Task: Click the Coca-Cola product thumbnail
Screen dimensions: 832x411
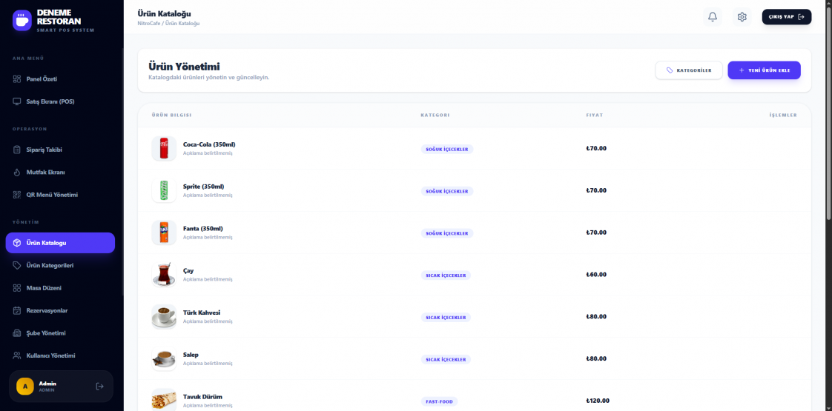Action: pyautogui.click(x=164, y=148)
